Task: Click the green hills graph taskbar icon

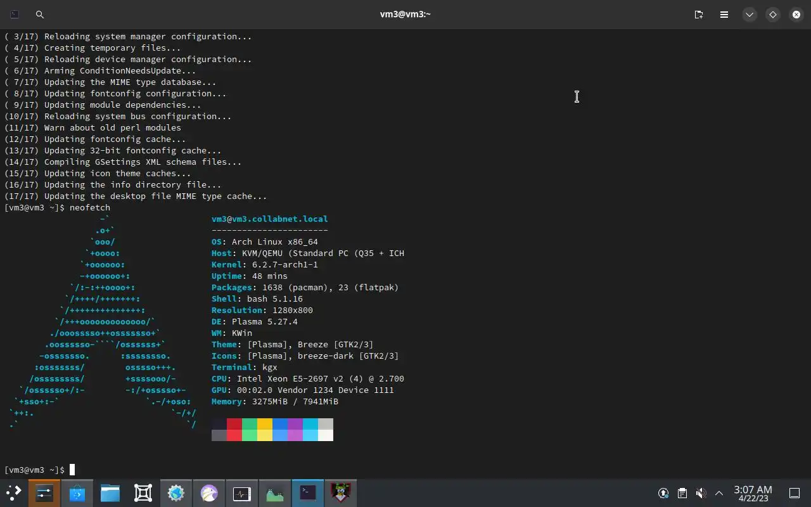Action: (x=275, y=493)
